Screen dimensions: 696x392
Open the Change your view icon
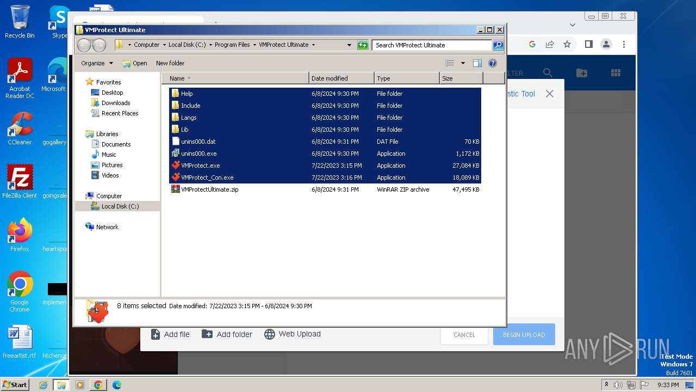tap(450, 63)
